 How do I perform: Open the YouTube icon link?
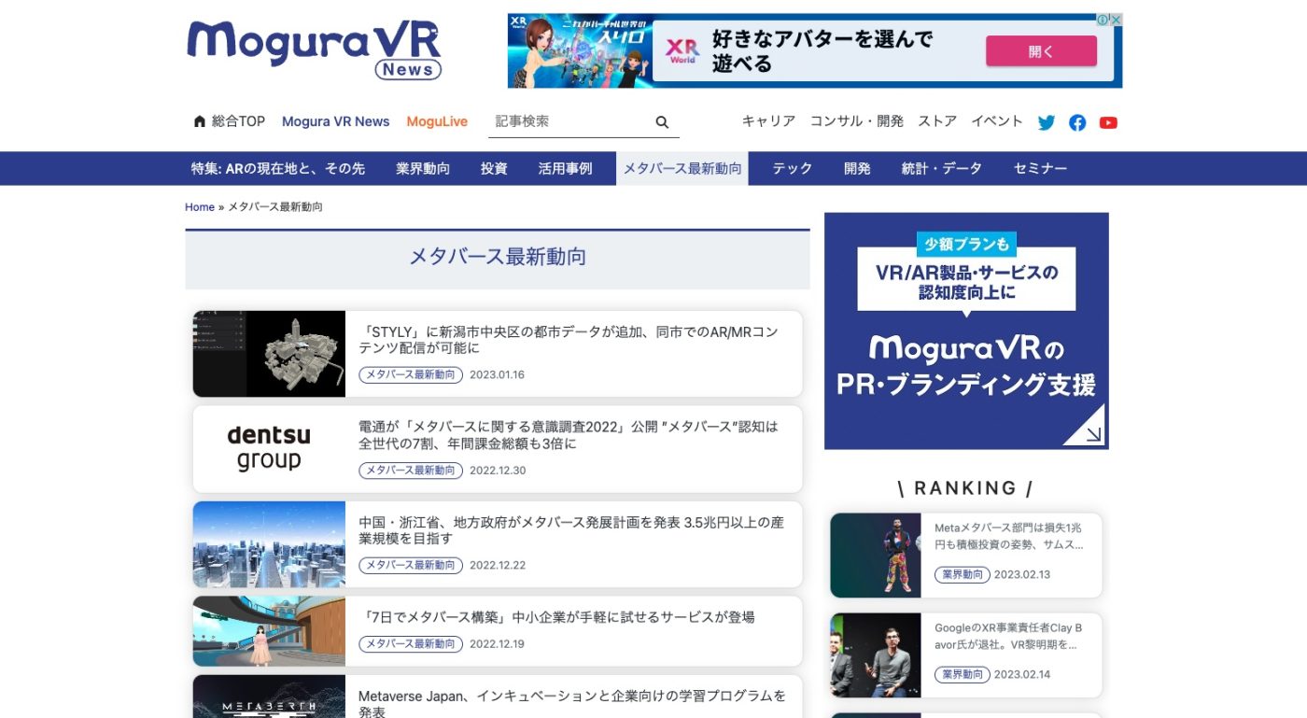[1108, 122]
